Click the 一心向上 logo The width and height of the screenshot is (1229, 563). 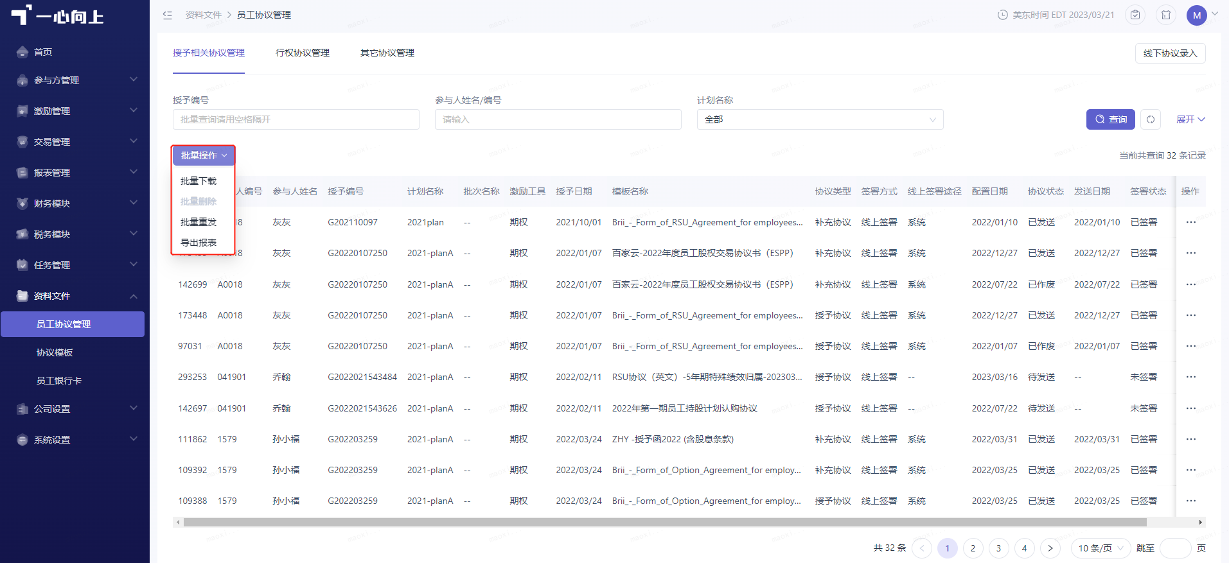coord(57,15)
